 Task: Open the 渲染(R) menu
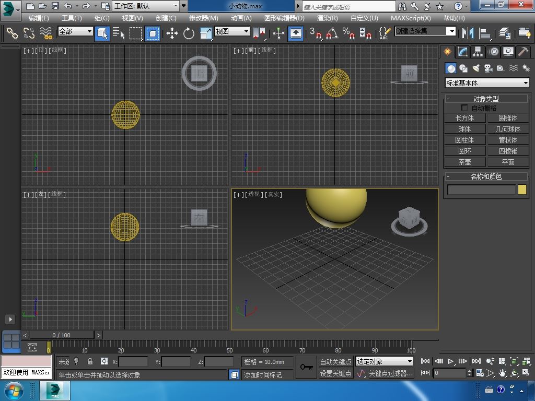(x=327, y=18)
